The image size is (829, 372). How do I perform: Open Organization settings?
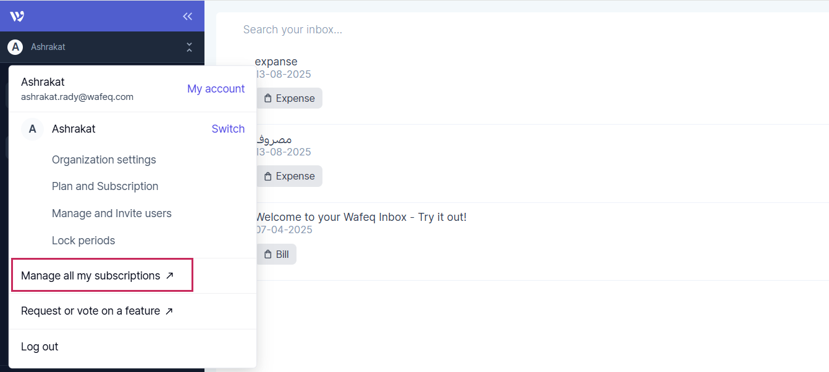104,159
